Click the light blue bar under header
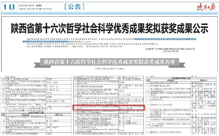 109,13
